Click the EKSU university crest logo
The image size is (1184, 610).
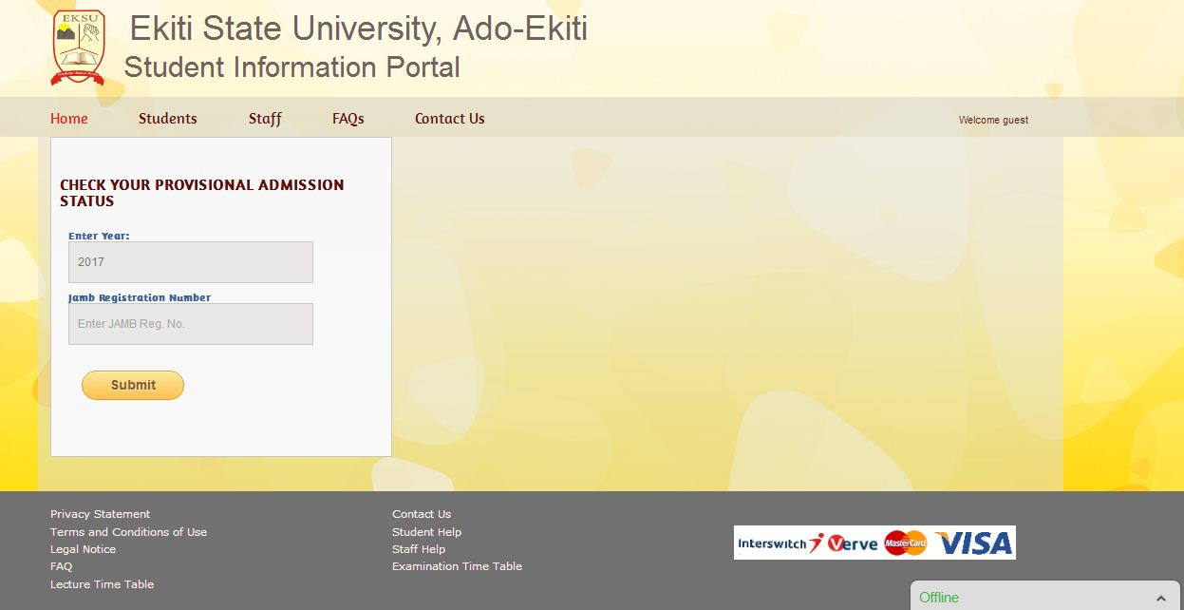click(x=78, y=48)
